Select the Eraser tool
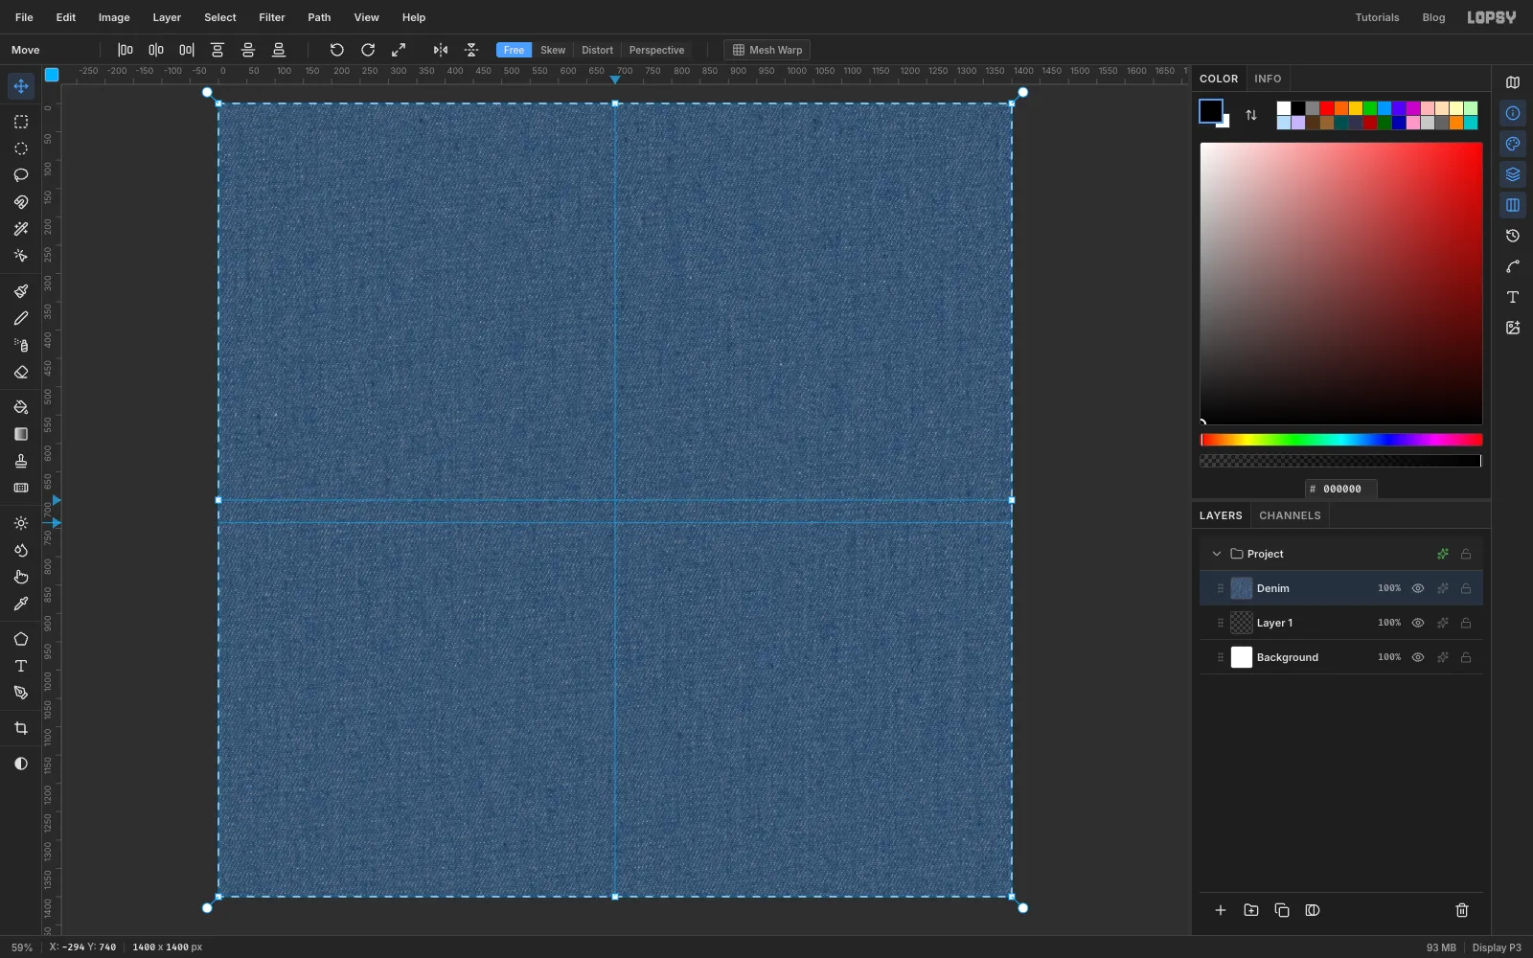This screenshot has height=958, width=1533. coord(20,372)
